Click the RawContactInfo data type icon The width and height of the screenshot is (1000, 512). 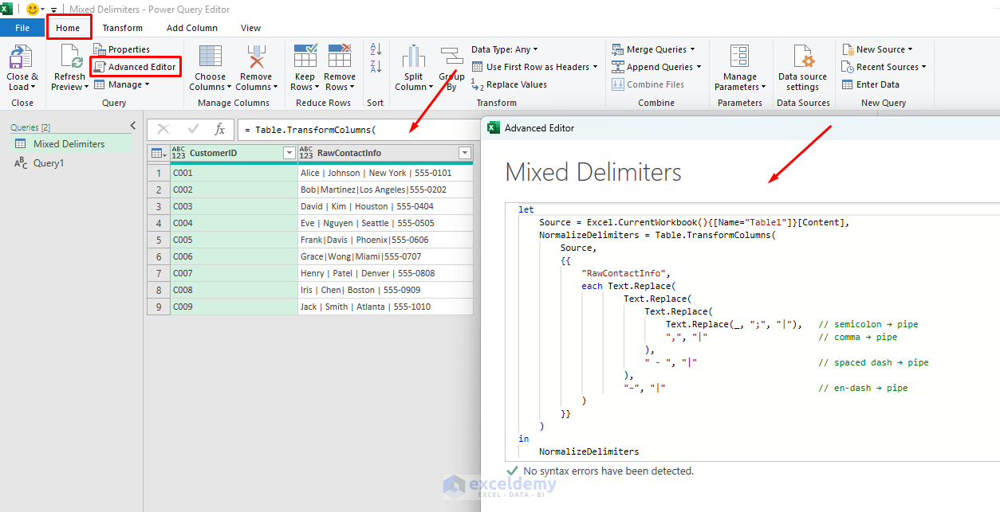(306, 153)
